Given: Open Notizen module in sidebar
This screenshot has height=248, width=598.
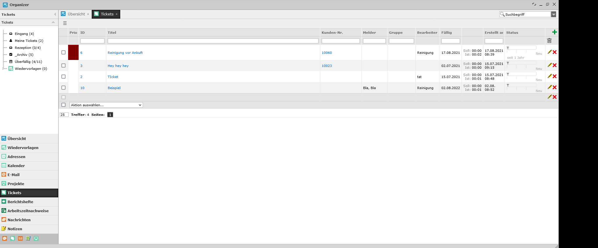Looking at the screenshot, I should (29, 229).
